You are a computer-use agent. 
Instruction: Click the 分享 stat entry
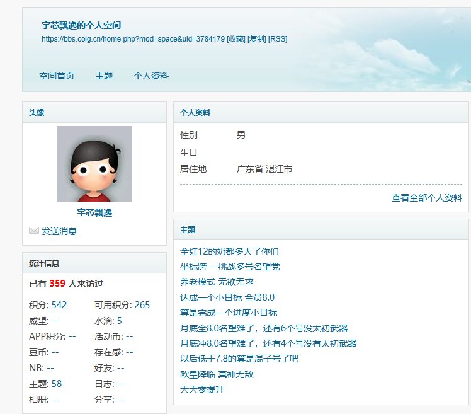pos(110,400)
